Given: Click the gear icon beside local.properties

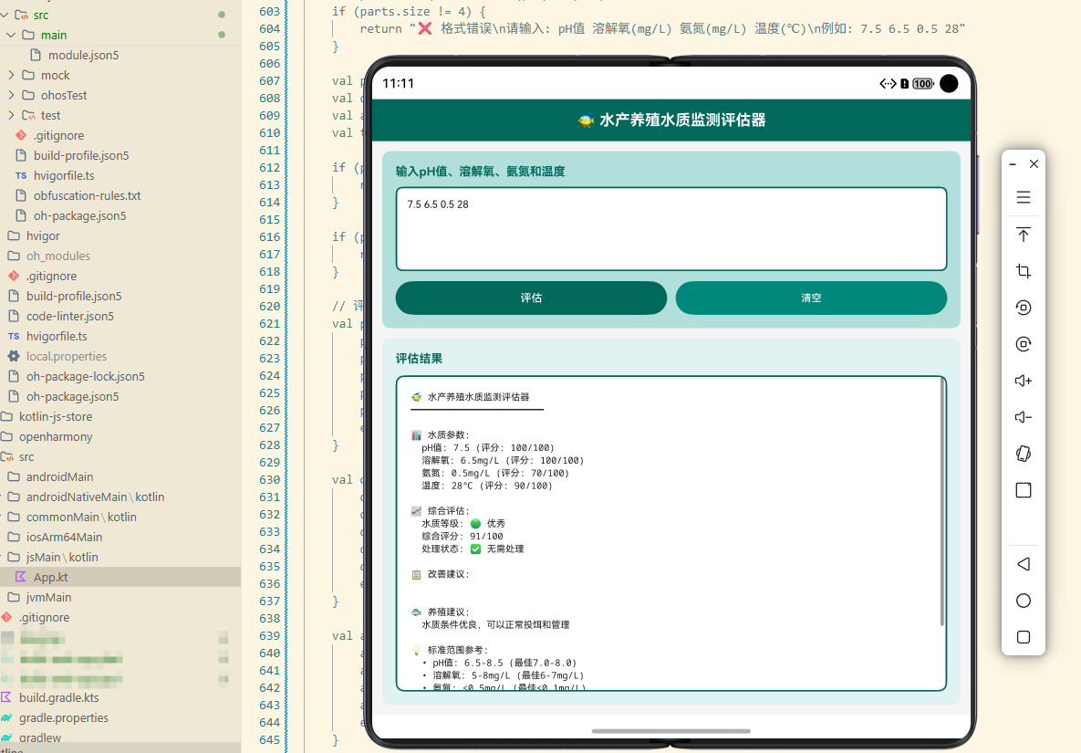Looking at the screenshot, I should 13,356.
